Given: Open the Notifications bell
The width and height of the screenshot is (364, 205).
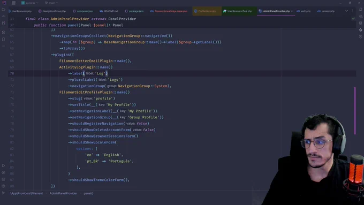Looking at the screenshot, I should click(x=360, y=10).
